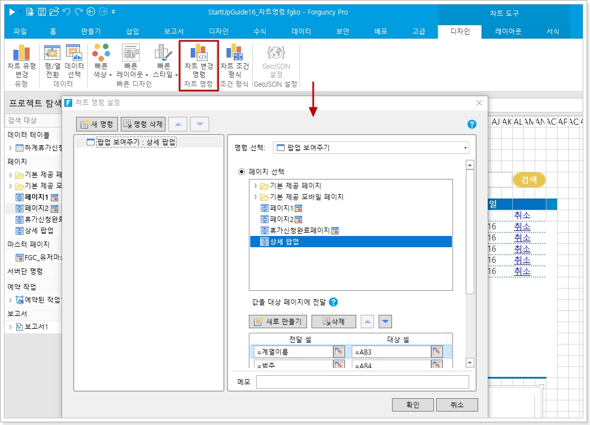Screen dimensions: 590x425
Task: Expand 기본 제공 모바일 페이지 folder in dialog
Action: 256,197
